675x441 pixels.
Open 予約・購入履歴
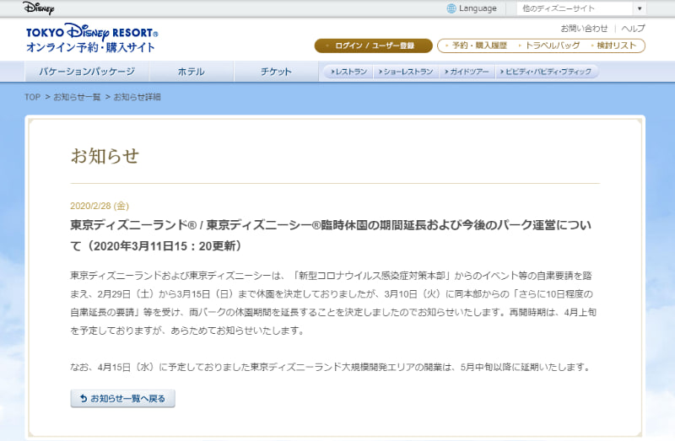[x=478, y=46]
